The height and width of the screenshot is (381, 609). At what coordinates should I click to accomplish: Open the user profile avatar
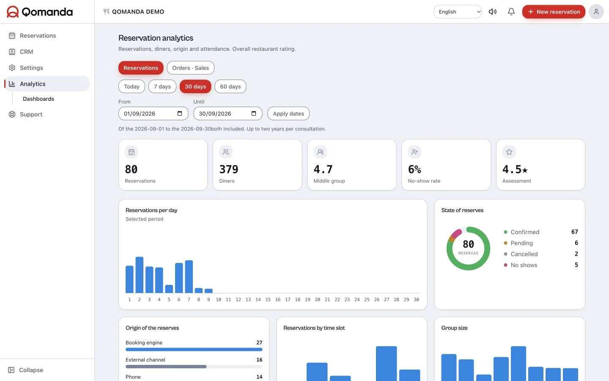pyautogui.click(x=596, y=12)
